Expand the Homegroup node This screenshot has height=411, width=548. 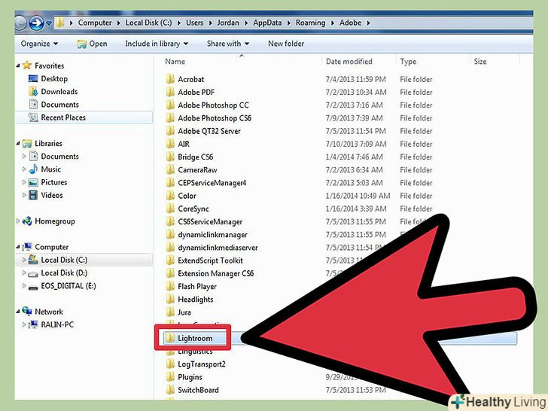pos(18,221)
